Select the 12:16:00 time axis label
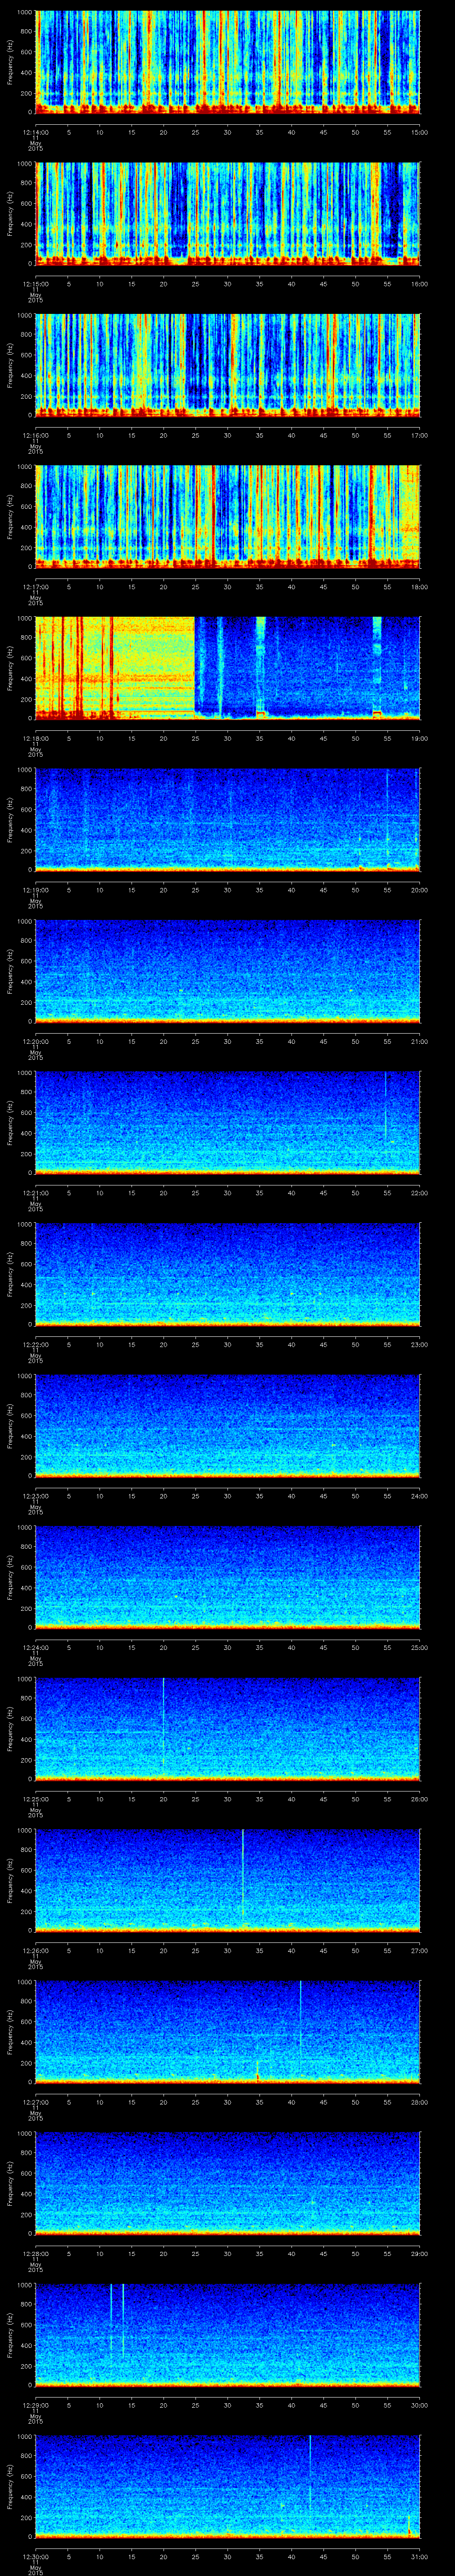The image size is (455, 2576). [36, 435]
